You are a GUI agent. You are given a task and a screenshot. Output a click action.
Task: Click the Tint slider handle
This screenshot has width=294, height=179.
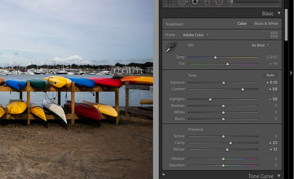pyautogui.click(x=227, y=64)
